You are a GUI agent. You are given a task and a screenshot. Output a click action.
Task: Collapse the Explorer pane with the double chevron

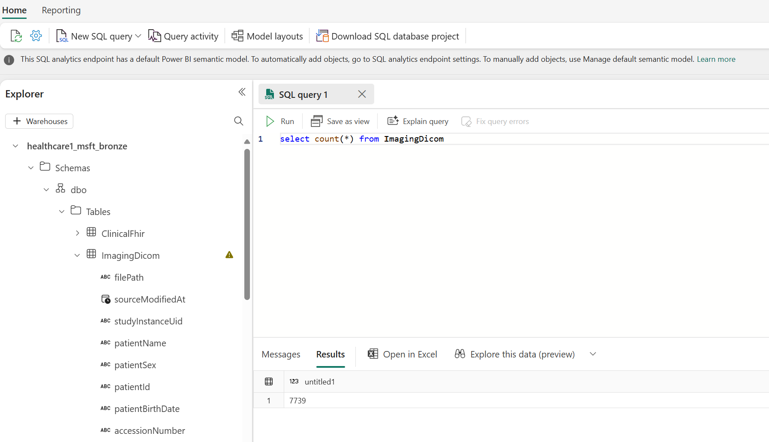(x=242, y=92)
